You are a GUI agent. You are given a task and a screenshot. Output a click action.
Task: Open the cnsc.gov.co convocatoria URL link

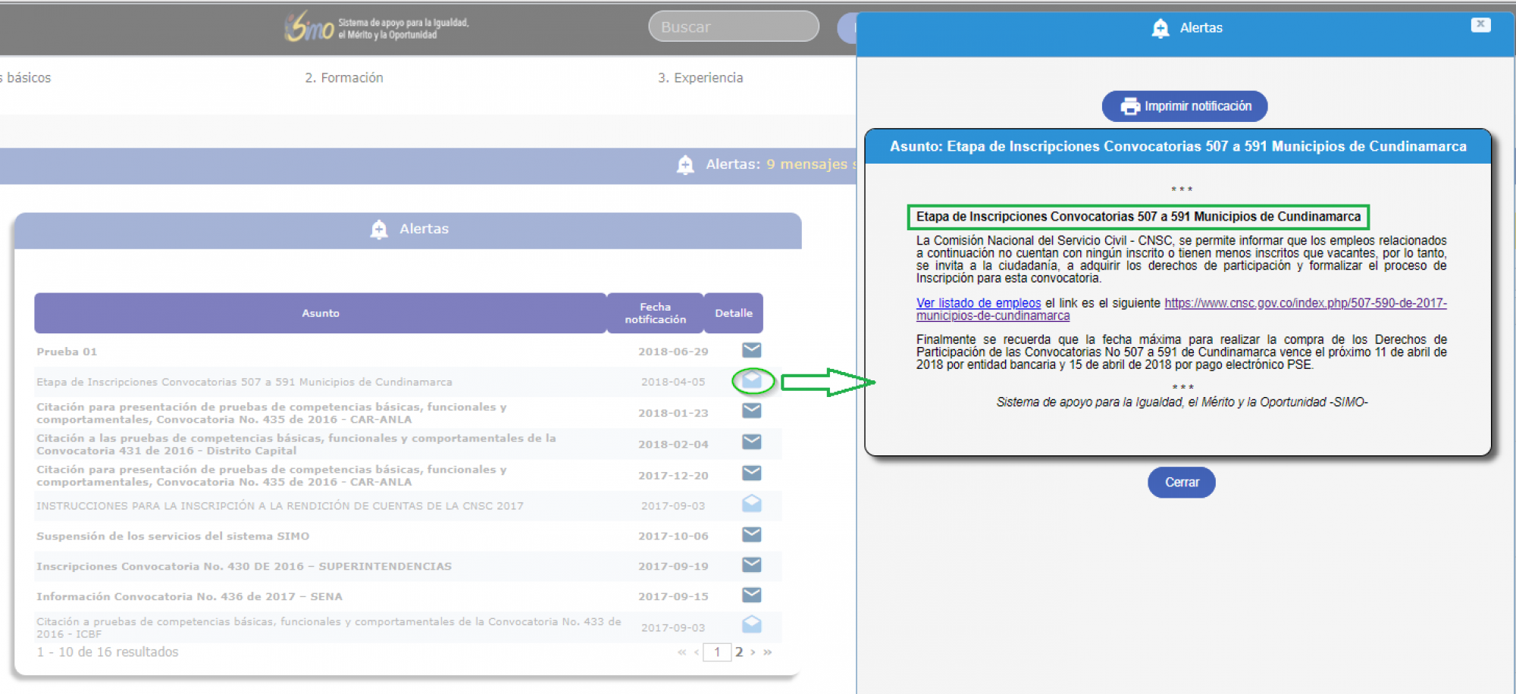tap(1305, 303)
